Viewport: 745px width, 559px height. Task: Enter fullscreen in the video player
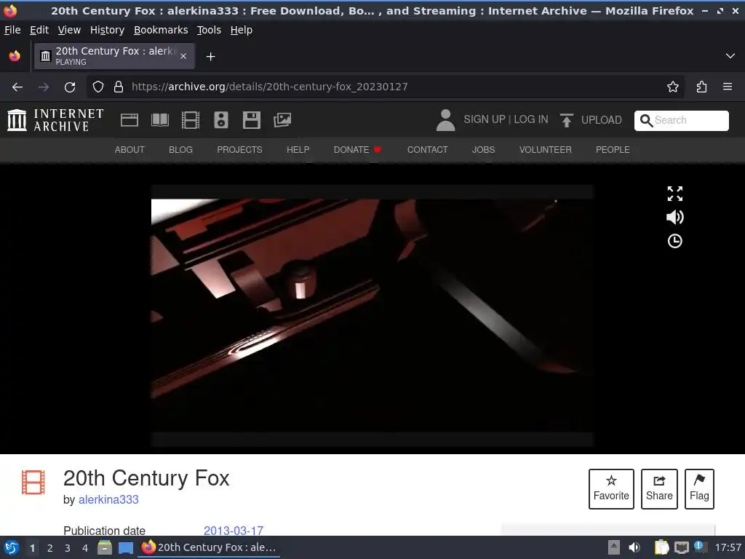674,194
